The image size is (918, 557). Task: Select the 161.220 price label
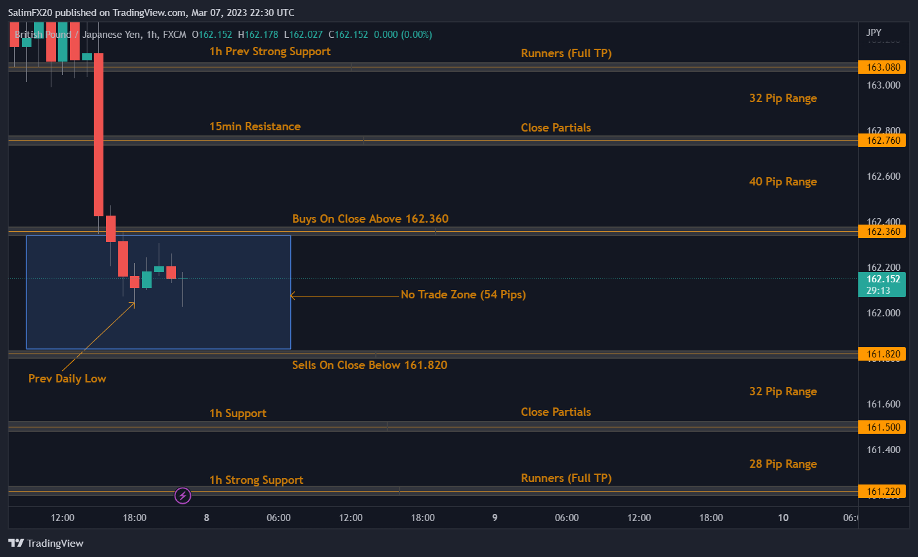(883, 492)
